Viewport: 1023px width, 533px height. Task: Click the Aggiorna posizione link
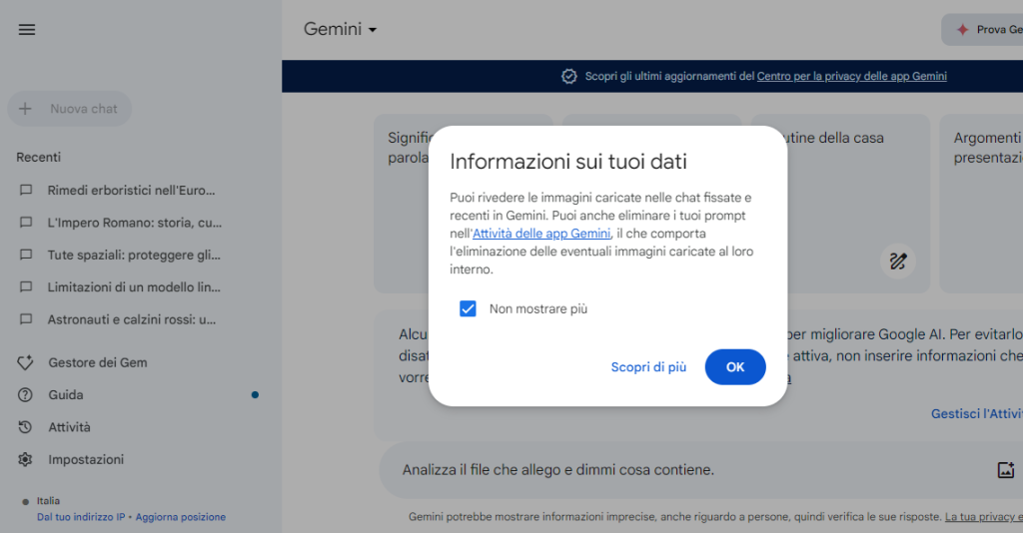coord(181,517)
